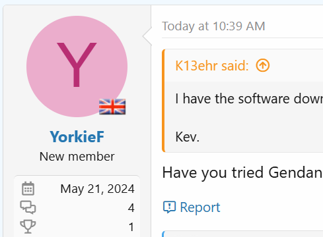Click the report exclamation bubble icon
This screenshot has height=237, width=323.
click(x=169, y=207)
